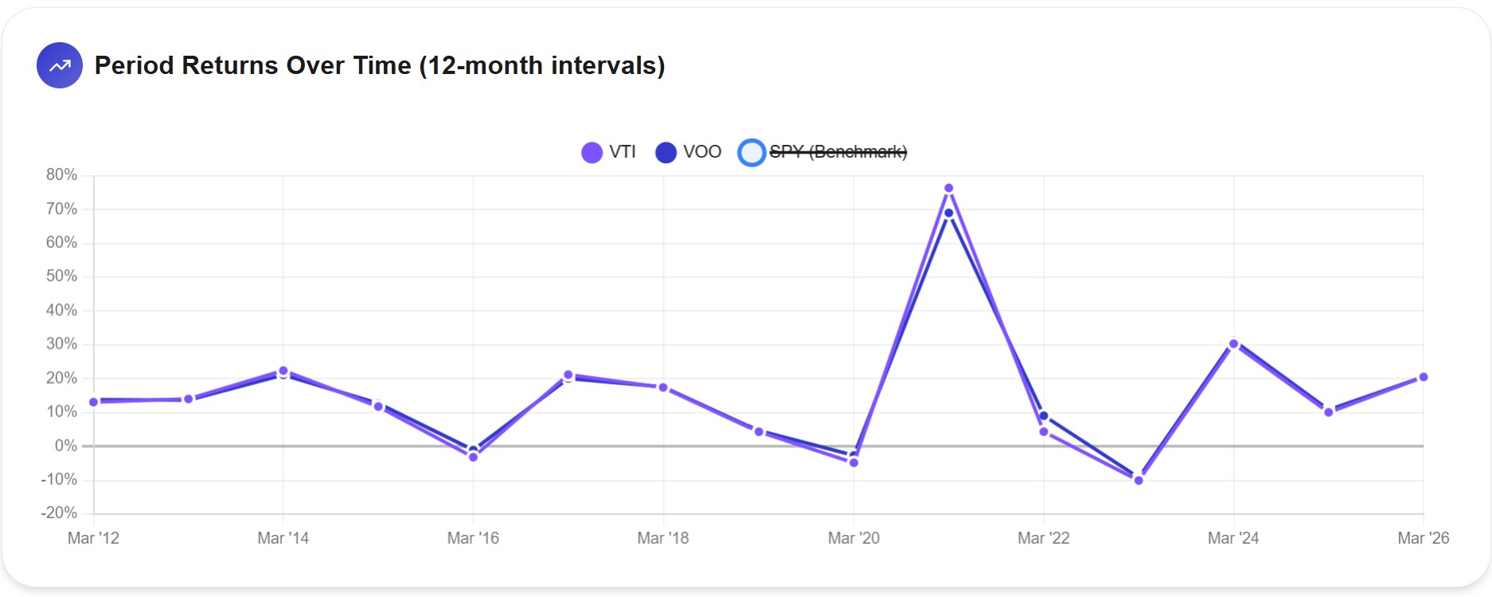1492x597 pixels.
Task: Select the VOO data point at Mar '22
Action: pyautogui.click(x=1044, y=416)
